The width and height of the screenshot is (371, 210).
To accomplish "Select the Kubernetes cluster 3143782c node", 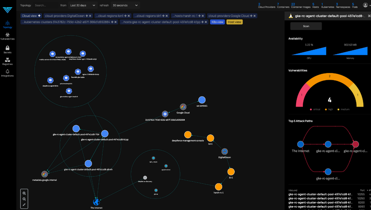I will point(165,114).
